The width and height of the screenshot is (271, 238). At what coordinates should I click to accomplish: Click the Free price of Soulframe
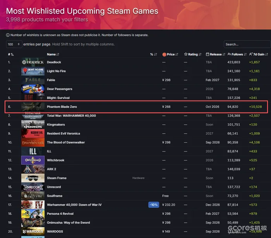[165, 196]
